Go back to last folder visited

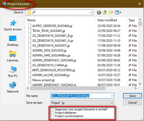click(99, 12)
